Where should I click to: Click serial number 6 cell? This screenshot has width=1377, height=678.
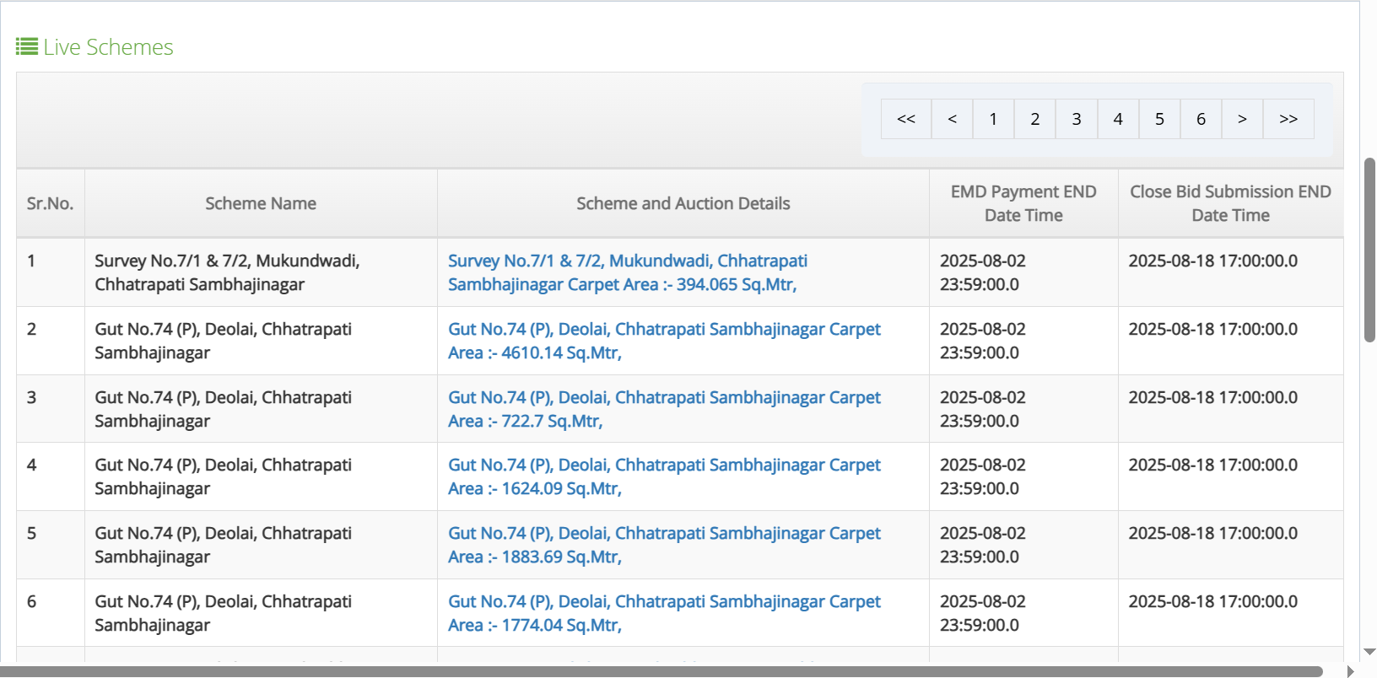pyautogui.click(x=50, y=613)
